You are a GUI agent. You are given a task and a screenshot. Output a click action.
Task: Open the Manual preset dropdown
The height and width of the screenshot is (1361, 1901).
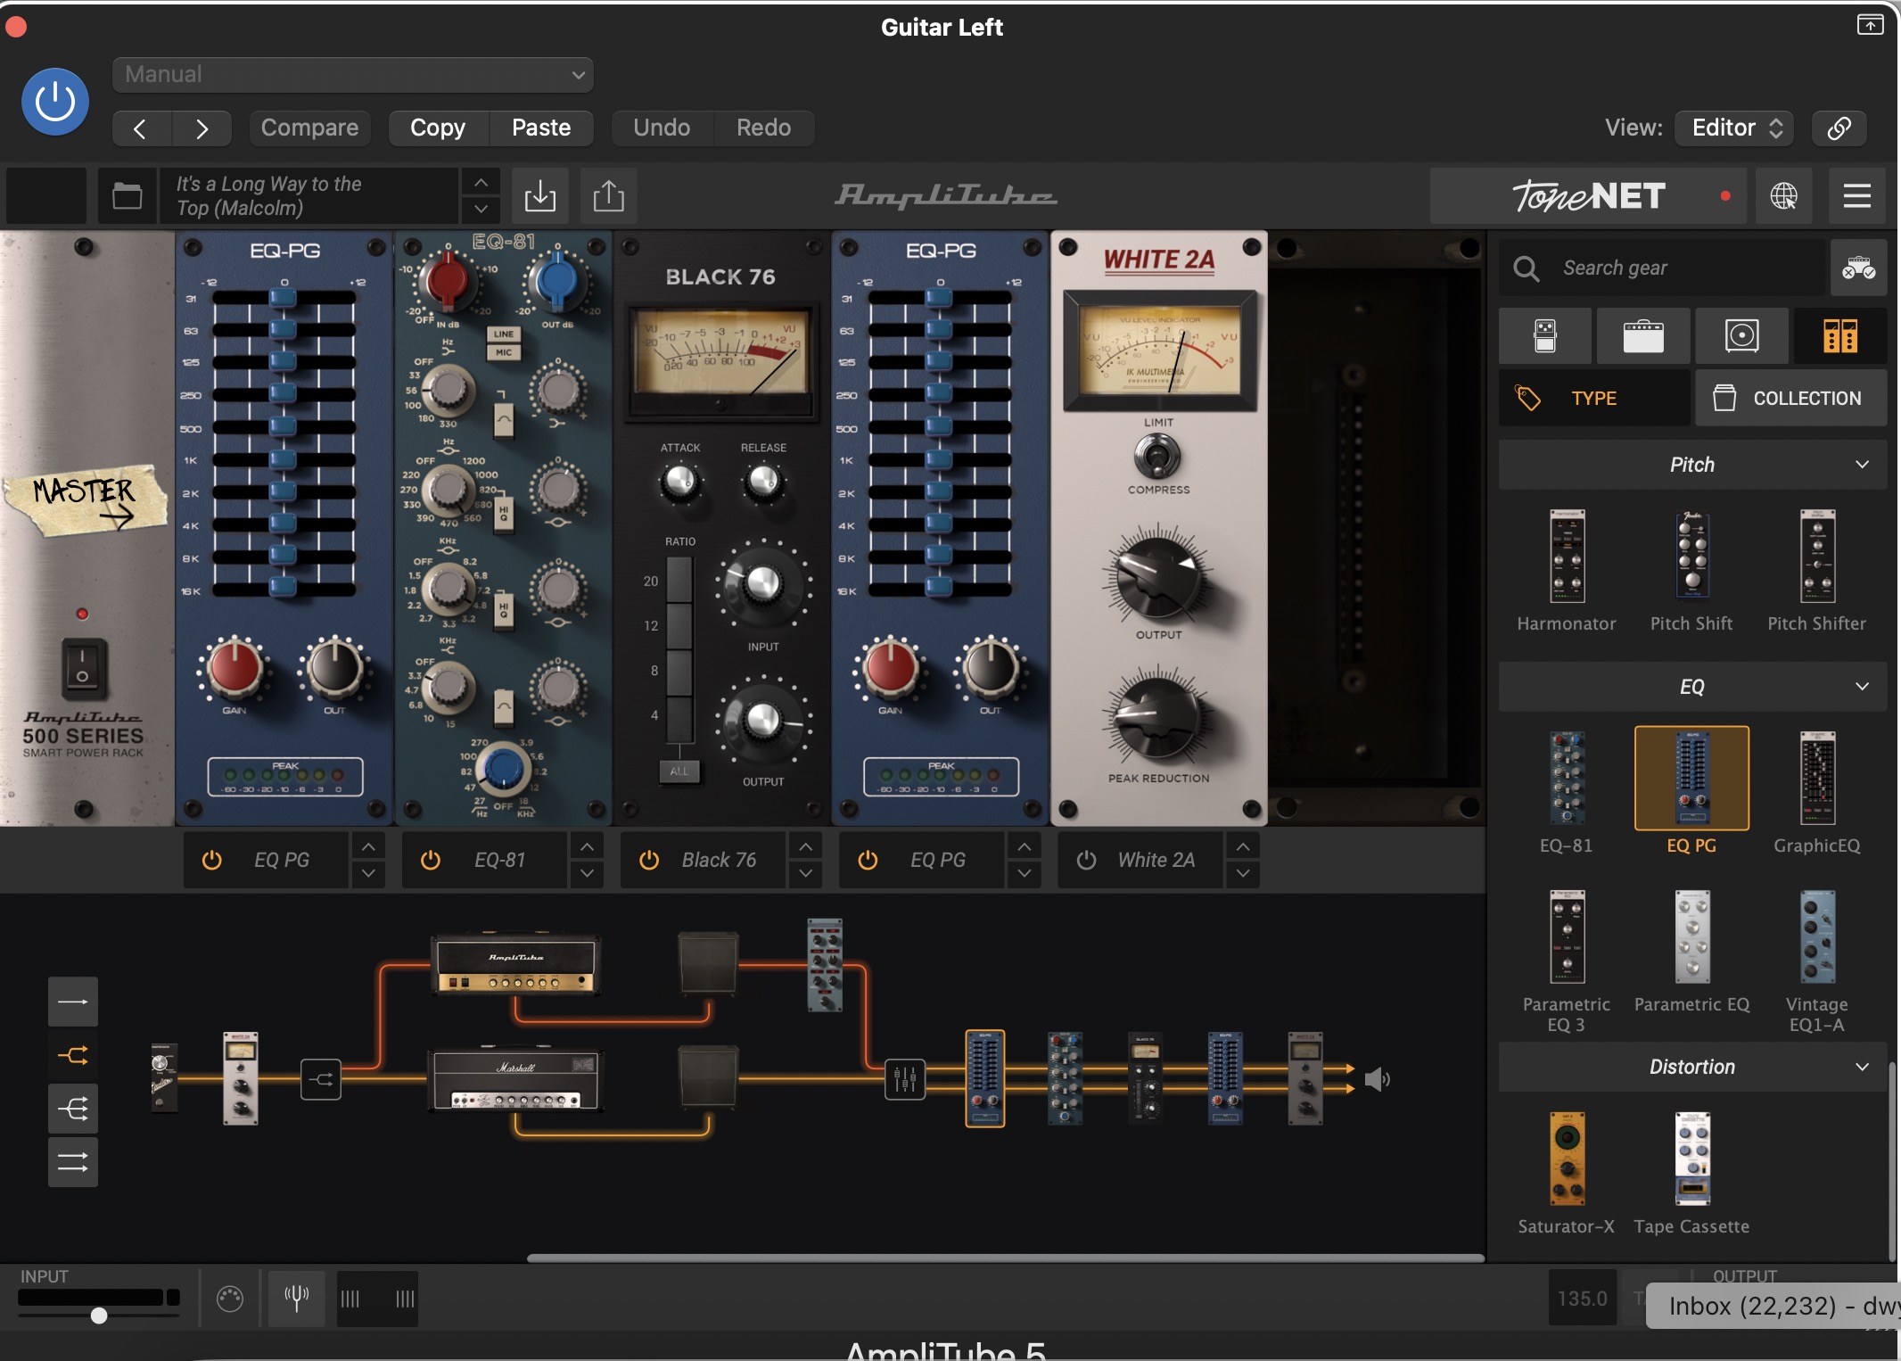(x=353, y=75)
